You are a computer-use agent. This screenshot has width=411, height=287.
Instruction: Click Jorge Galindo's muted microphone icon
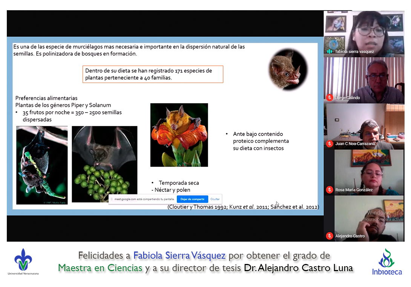(x=329, y=98)
